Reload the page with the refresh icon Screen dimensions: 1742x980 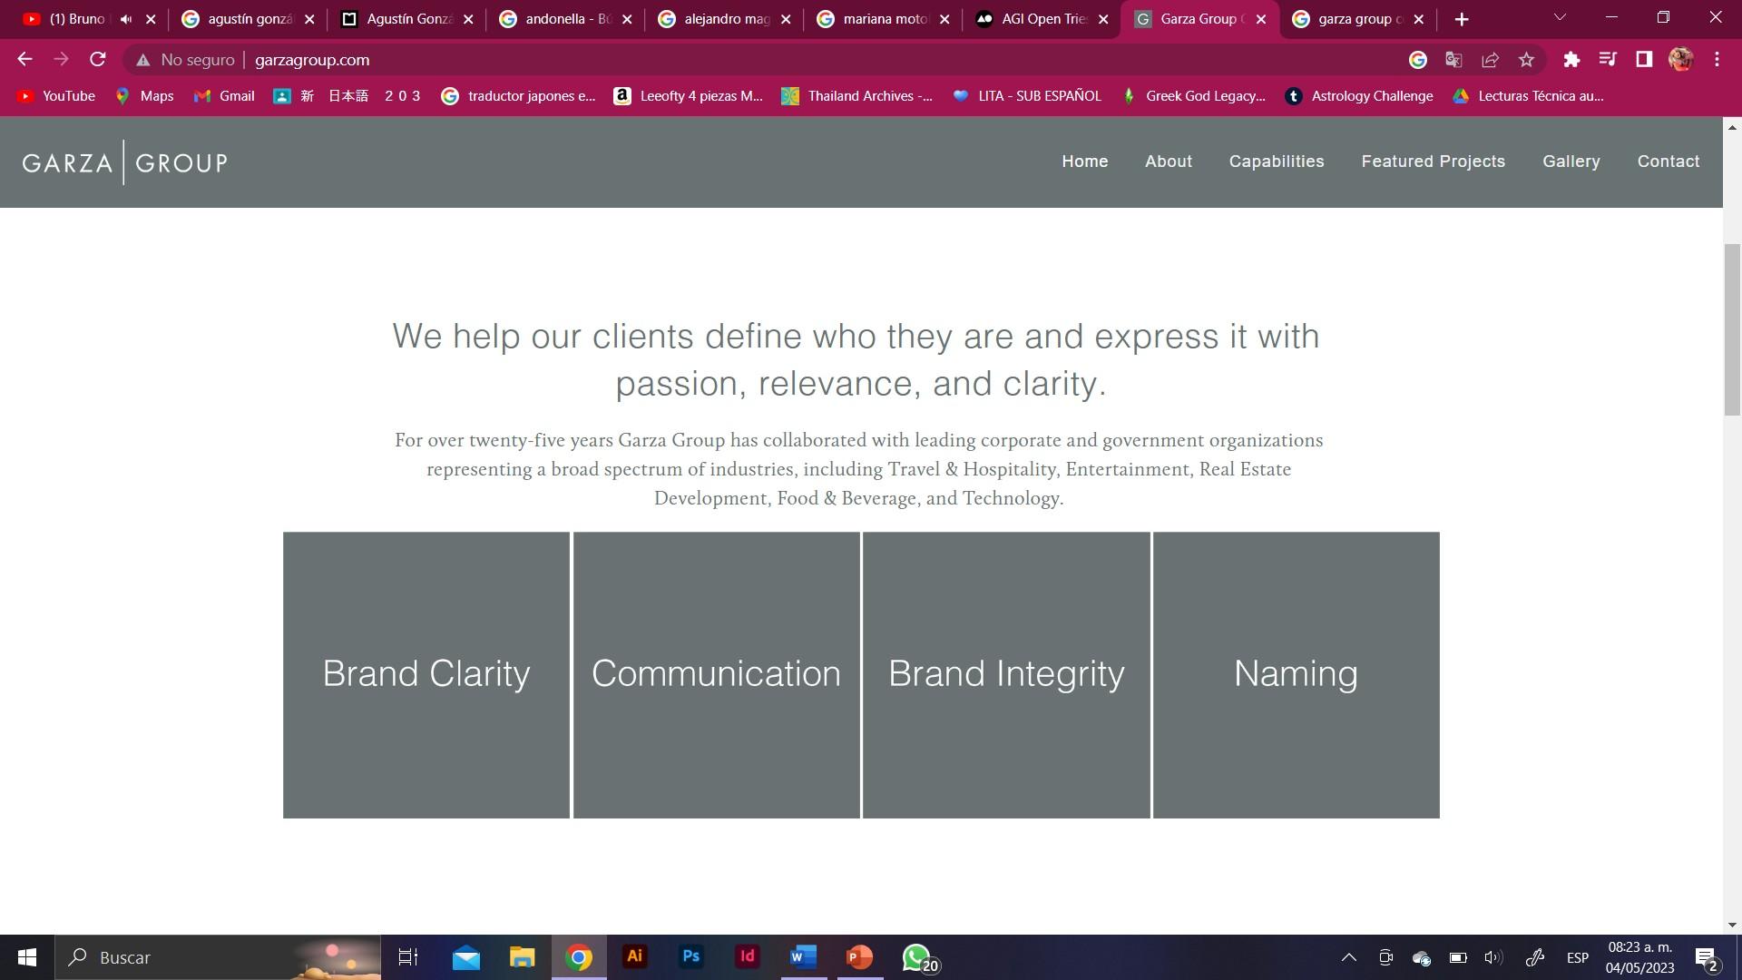[98, 60]
